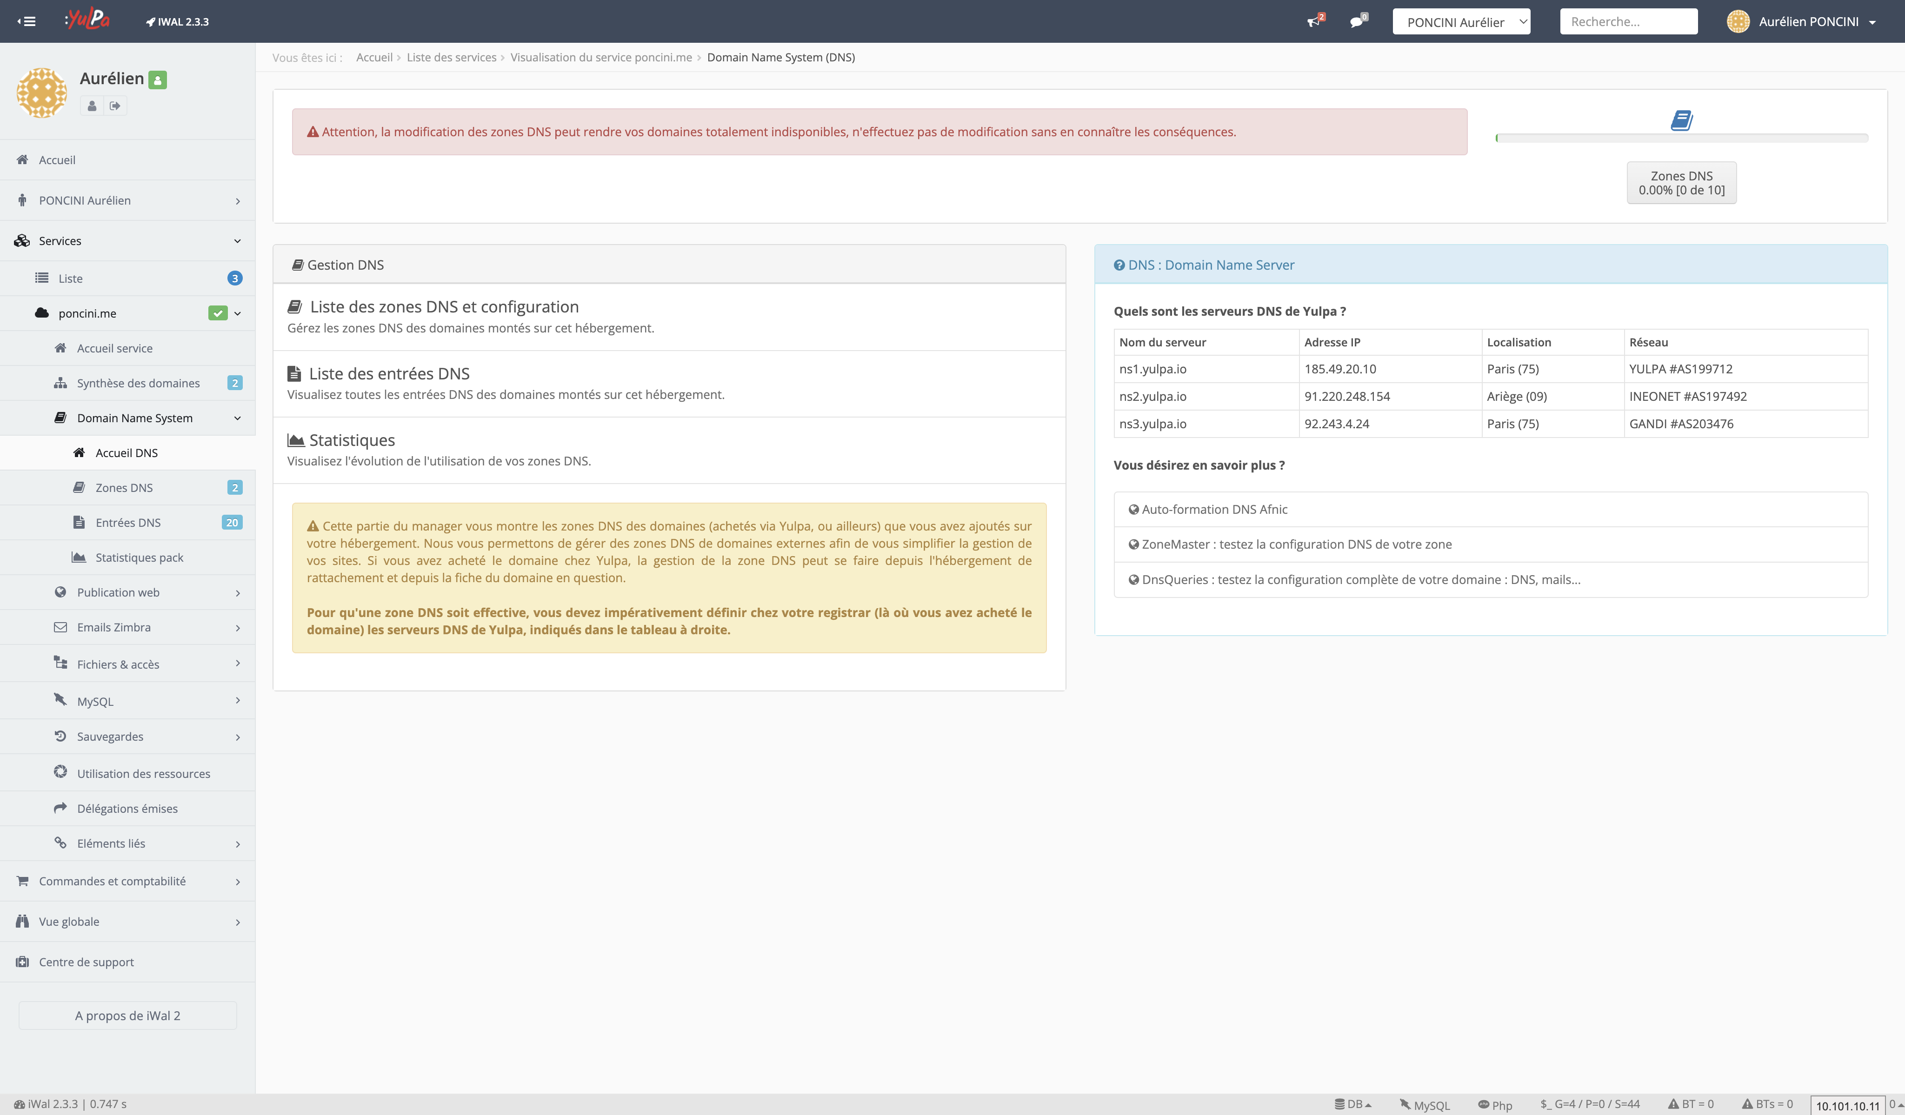Select the 91.220.248.154 IP address cell
1905x1115 pixels.
[x=1389, y=396]
